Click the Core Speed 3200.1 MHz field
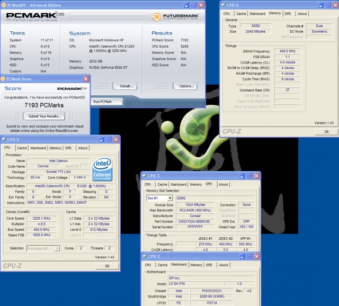Image resolution: width=339 pixels, height=306 pixels. (41, 219)
